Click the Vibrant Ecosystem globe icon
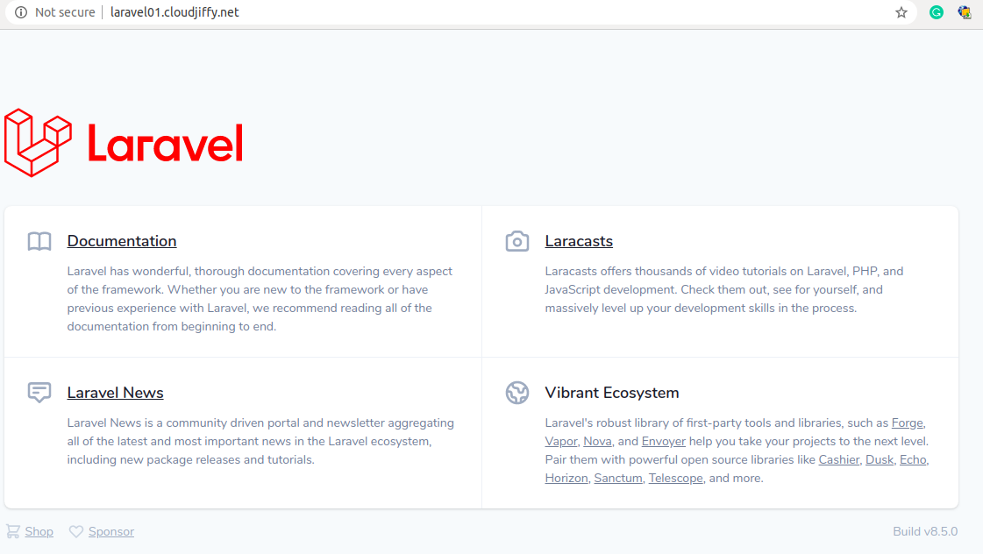The width and height of the screenshot is (983, 554). pyautogui.click(x=517, y=393)
